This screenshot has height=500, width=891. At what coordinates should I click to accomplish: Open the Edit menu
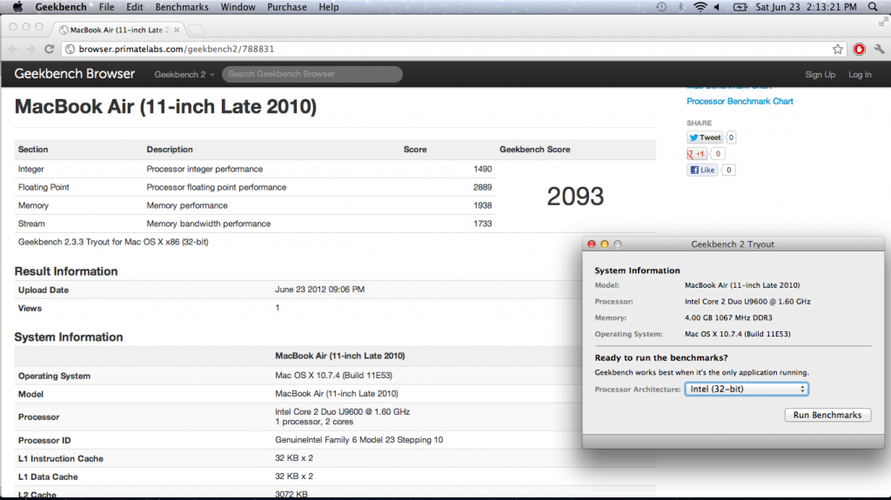[x=135, y=7]
